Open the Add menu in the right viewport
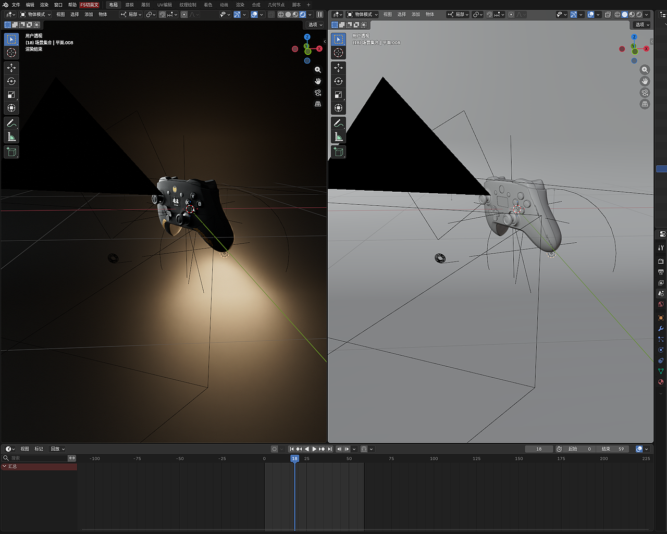Viewport: 667px width, 534px height. coord(416,15)
